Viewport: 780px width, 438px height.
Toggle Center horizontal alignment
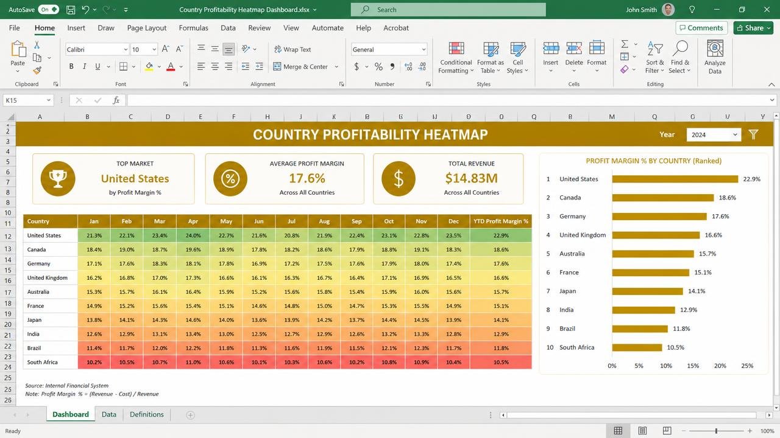pos(214,66)
